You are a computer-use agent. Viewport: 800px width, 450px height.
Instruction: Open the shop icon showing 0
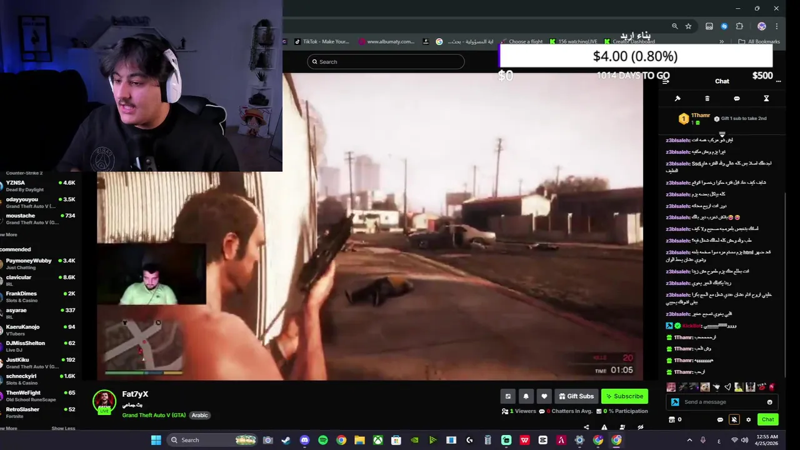coord(675,420)
